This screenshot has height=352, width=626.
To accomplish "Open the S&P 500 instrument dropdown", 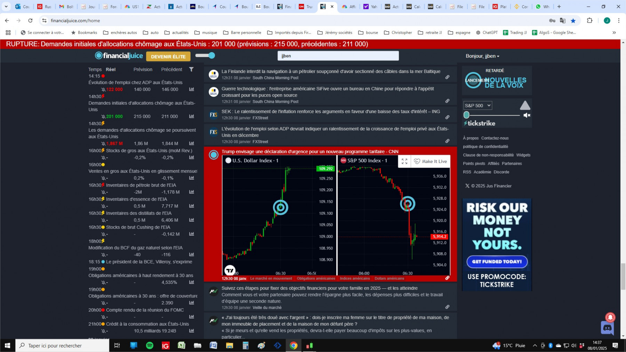I will point(478,106).
